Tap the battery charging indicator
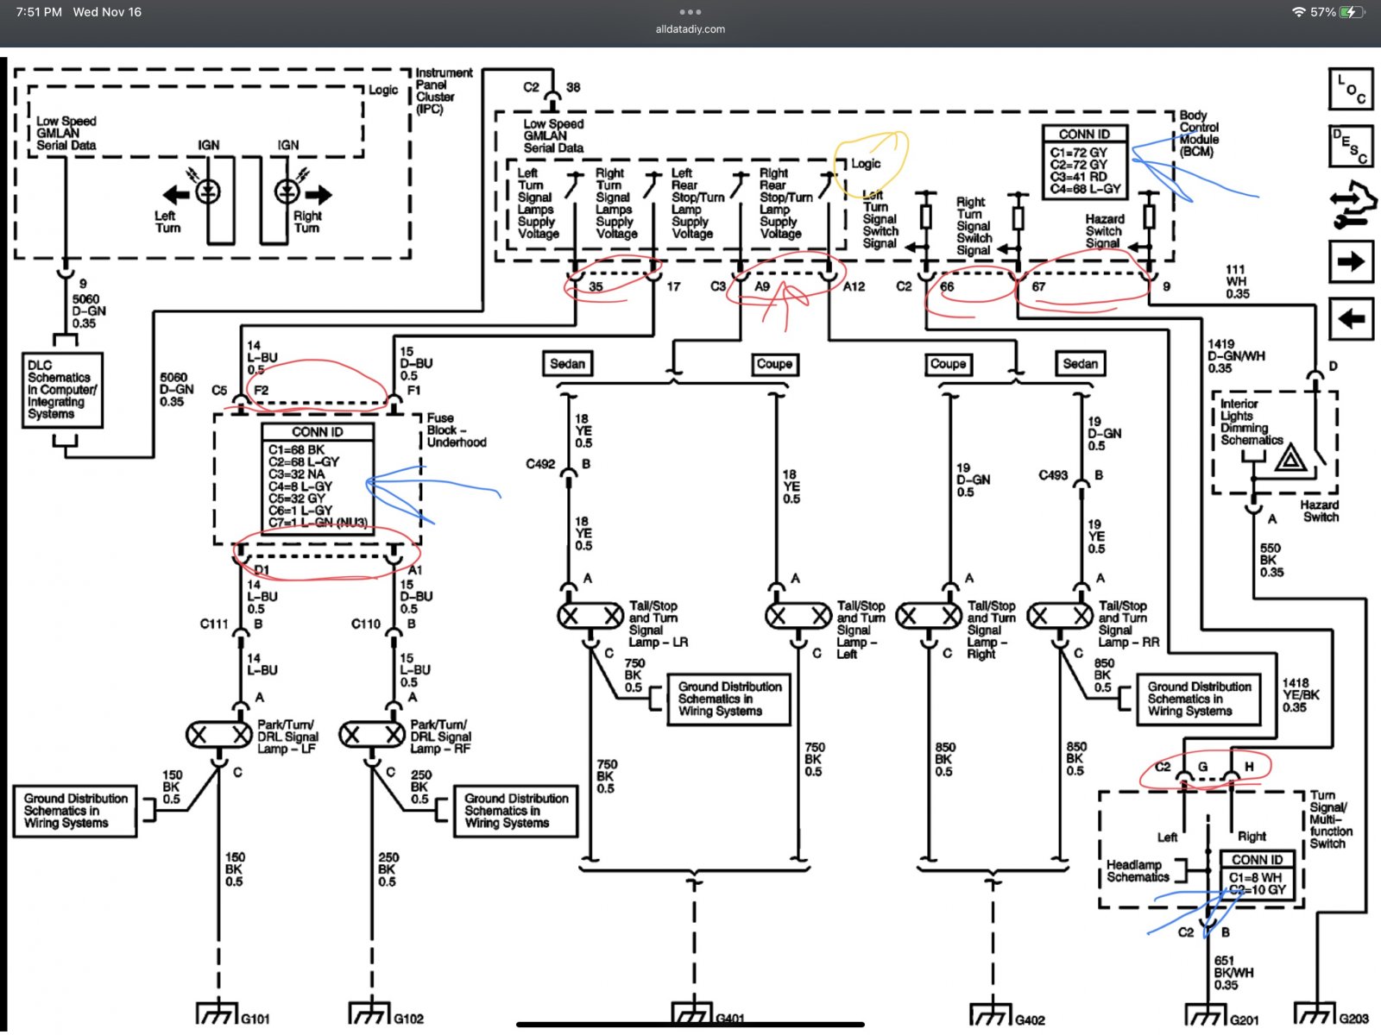The width and height of the screenshot is (1381, 1035). [x=1353, y=12]
